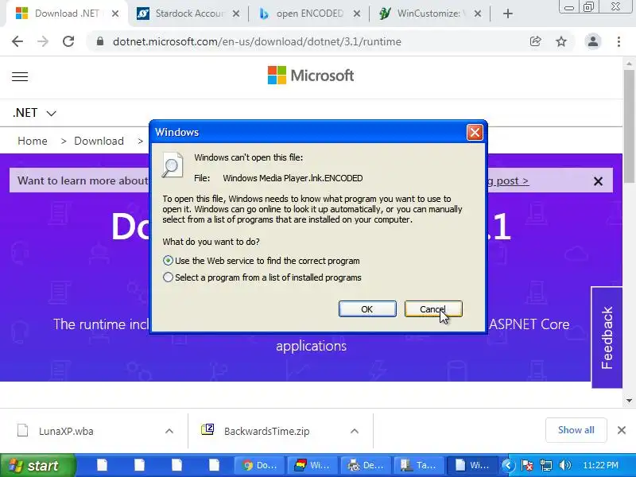Open the hamburger menu on Microsoft page
The image size is (636, 477).
click(x=20, y=76)
